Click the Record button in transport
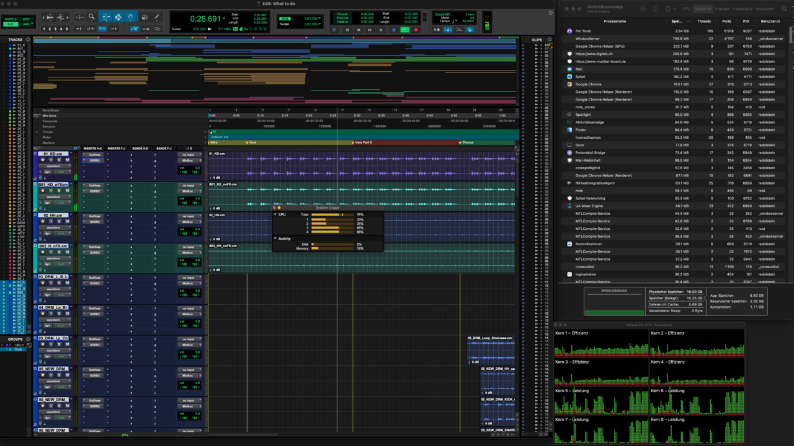The width and height of the screenshot is (794, 446). point(416,30)
